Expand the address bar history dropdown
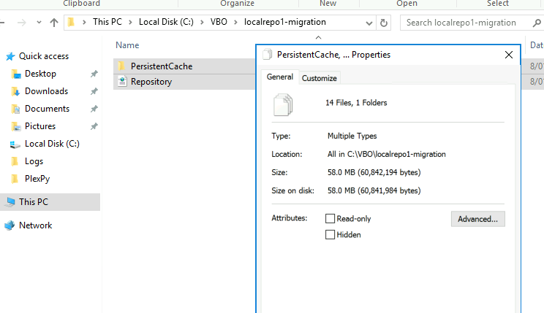Viewport: 544px width, 313px height. point(369,23)
